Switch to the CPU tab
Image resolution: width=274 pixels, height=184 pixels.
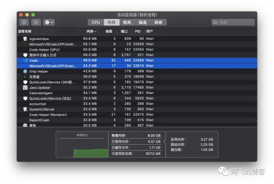click(96, 22)
